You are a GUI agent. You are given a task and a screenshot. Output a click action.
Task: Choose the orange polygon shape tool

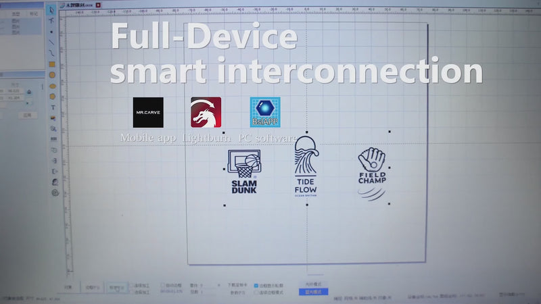pyautogui.click(x=53, y=86)
